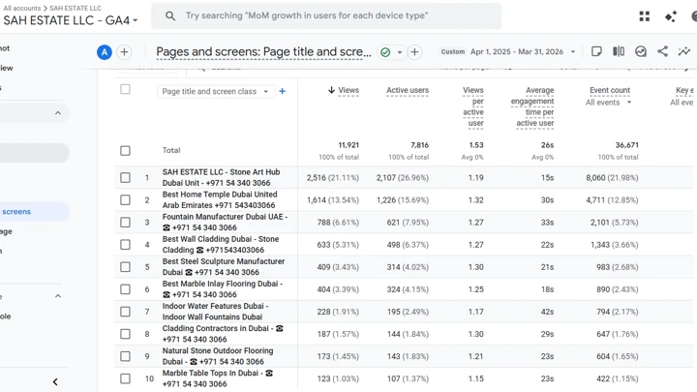Open the Analytics AI insights sparkle icon

[671, 16]
